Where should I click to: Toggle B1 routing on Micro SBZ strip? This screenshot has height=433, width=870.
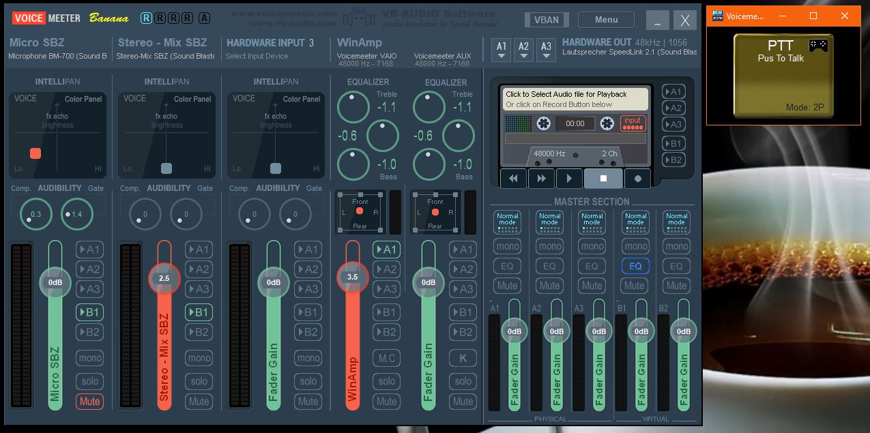click(x=89, y=312)
